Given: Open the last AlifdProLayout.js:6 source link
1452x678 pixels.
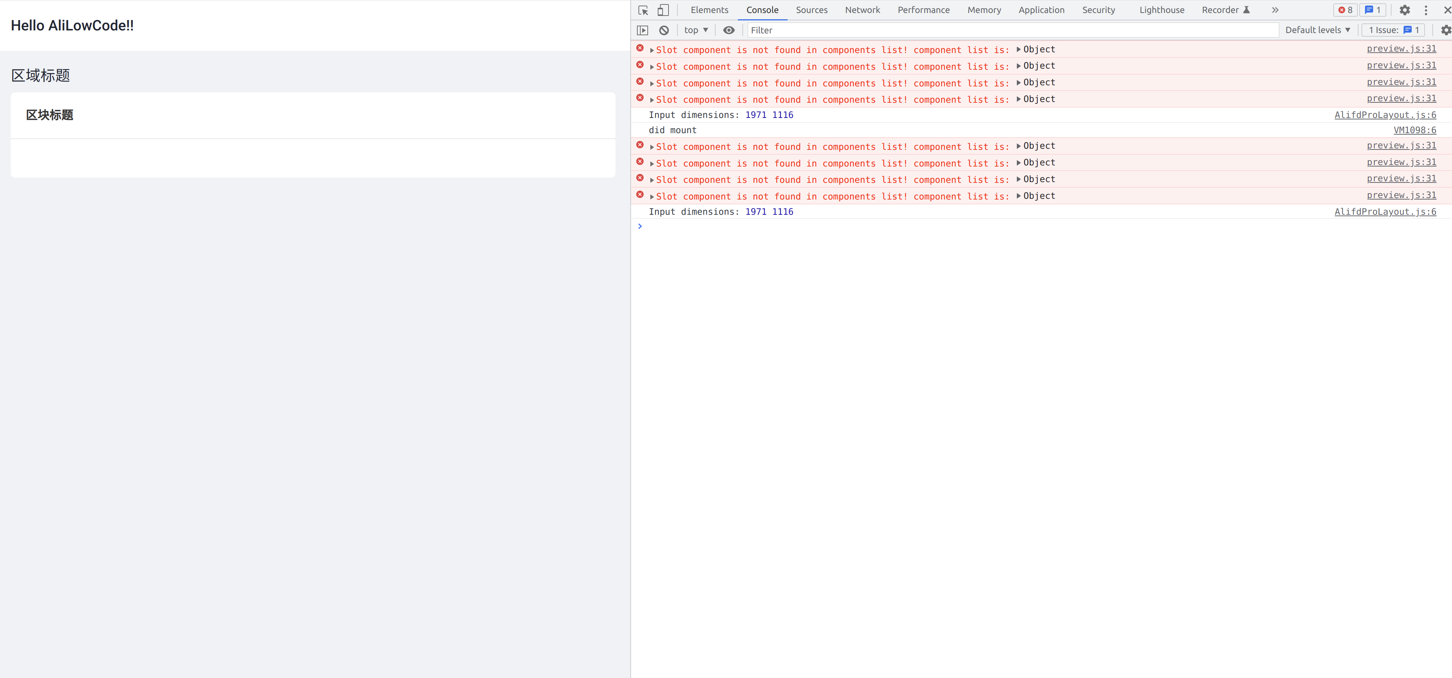Looking at the screenshot, I should click(x=1385, y=212).
